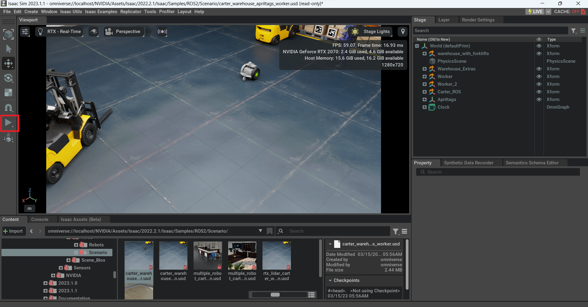Switch to the Console tab
588x307 pixels.
tap(40, 219)
